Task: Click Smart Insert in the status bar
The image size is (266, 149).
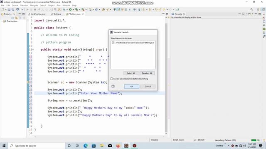Action: pos(178,140)
